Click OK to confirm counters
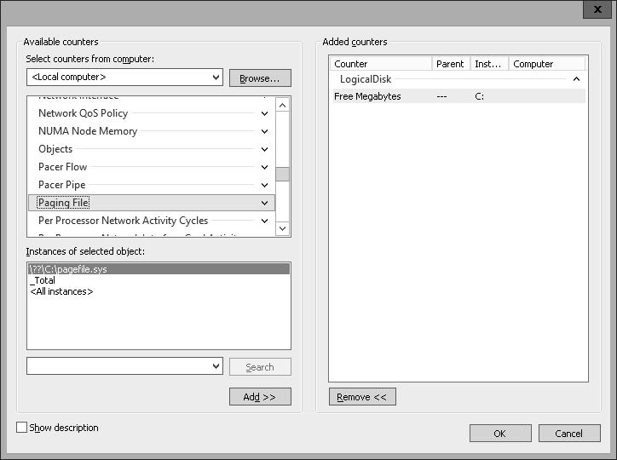This screenshot has width=617, height=460. 500,434
